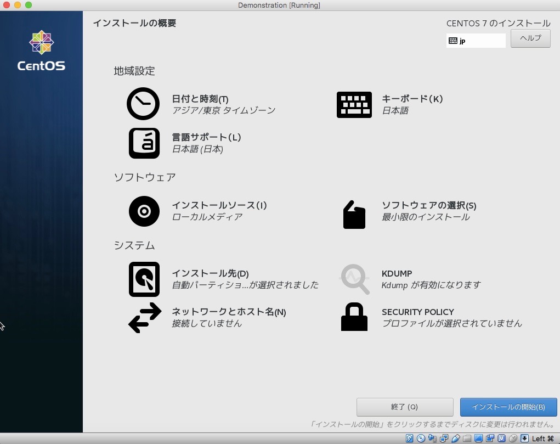560x444 pixels.
Task: Open the ソフトウェアの選択 package icon
Action: pyautogui.click(x=354, y=215)
